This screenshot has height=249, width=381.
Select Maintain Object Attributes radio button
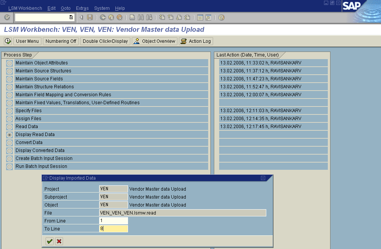[x=9, y=63]
